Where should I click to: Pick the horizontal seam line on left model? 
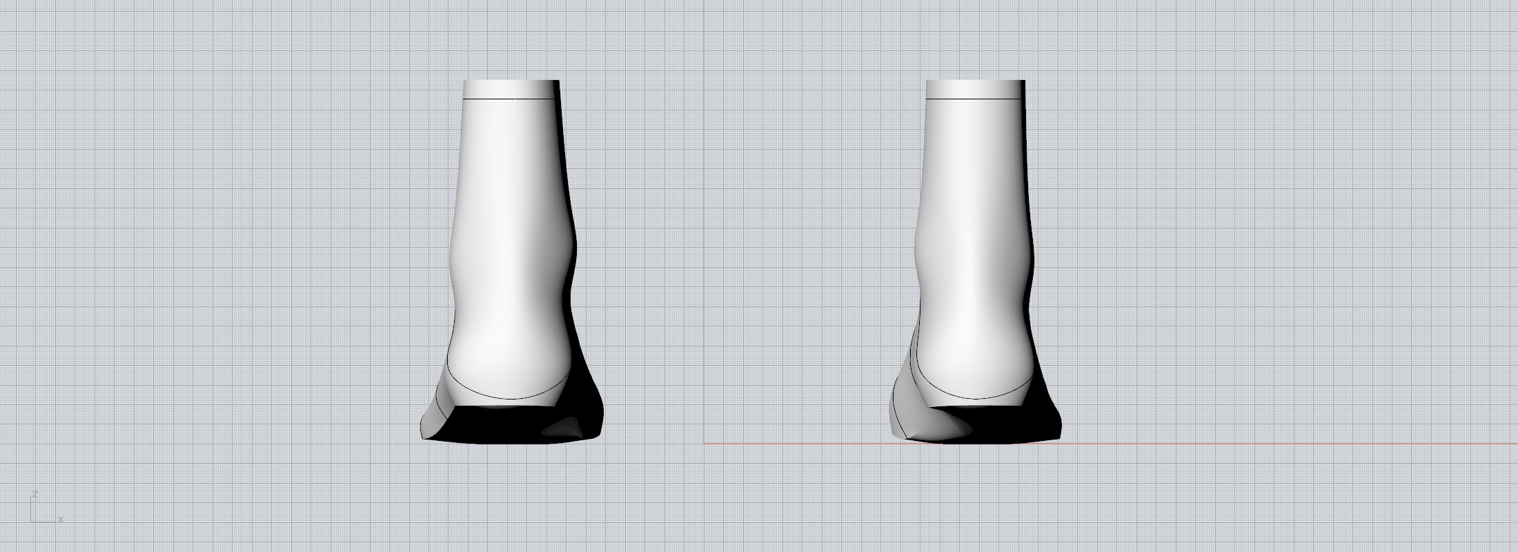click(511, 99)
